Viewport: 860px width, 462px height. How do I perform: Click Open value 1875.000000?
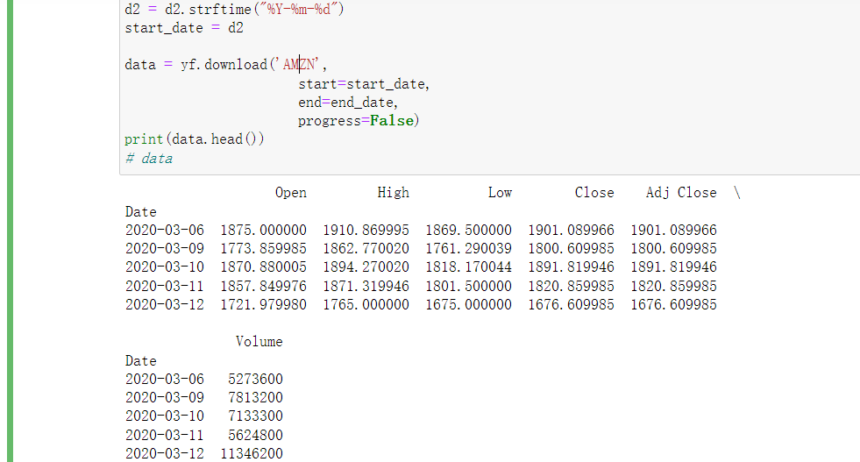click(x=263, y=230)
